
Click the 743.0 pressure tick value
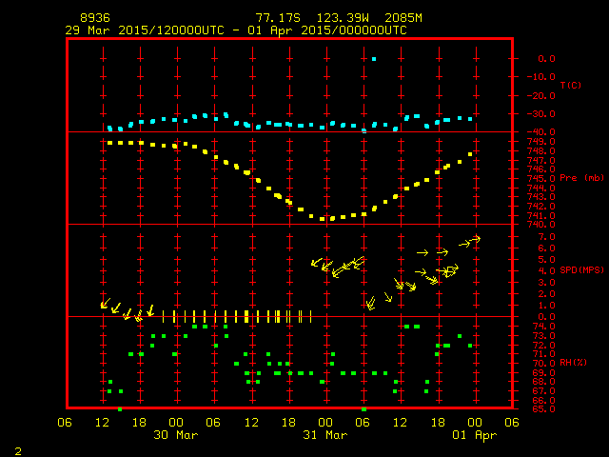(541, 197)
